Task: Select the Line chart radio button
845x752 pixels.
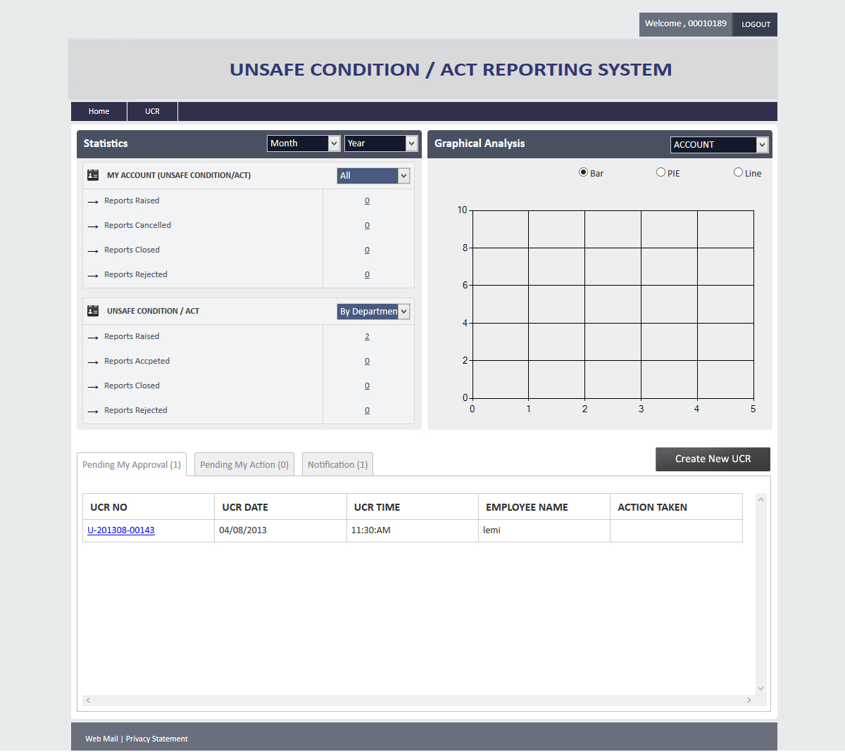Action: (738, 172)
